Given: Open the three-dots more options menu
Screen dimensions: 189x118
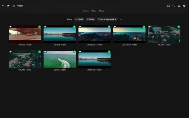Looking at the screenshot, I should click(120, 19).
